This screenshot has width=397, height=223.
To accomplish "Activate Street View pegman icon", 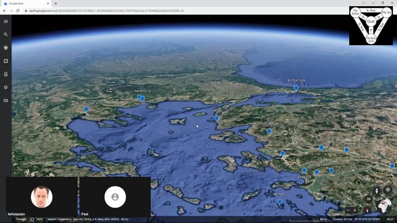I will click(x=377, y=191).
